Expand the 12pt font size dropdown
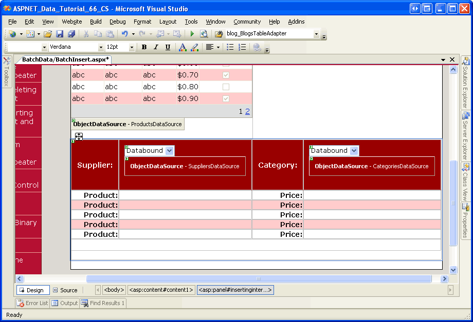This screenshot has width=473, height=322. tap(132, 47)
